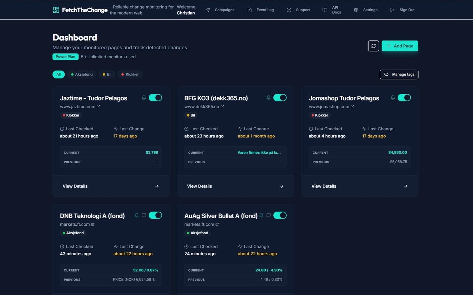Click the comment icon on AuAg Silver Bullet A
Viewport: 473px width, 295px height.
coord(268,215)
